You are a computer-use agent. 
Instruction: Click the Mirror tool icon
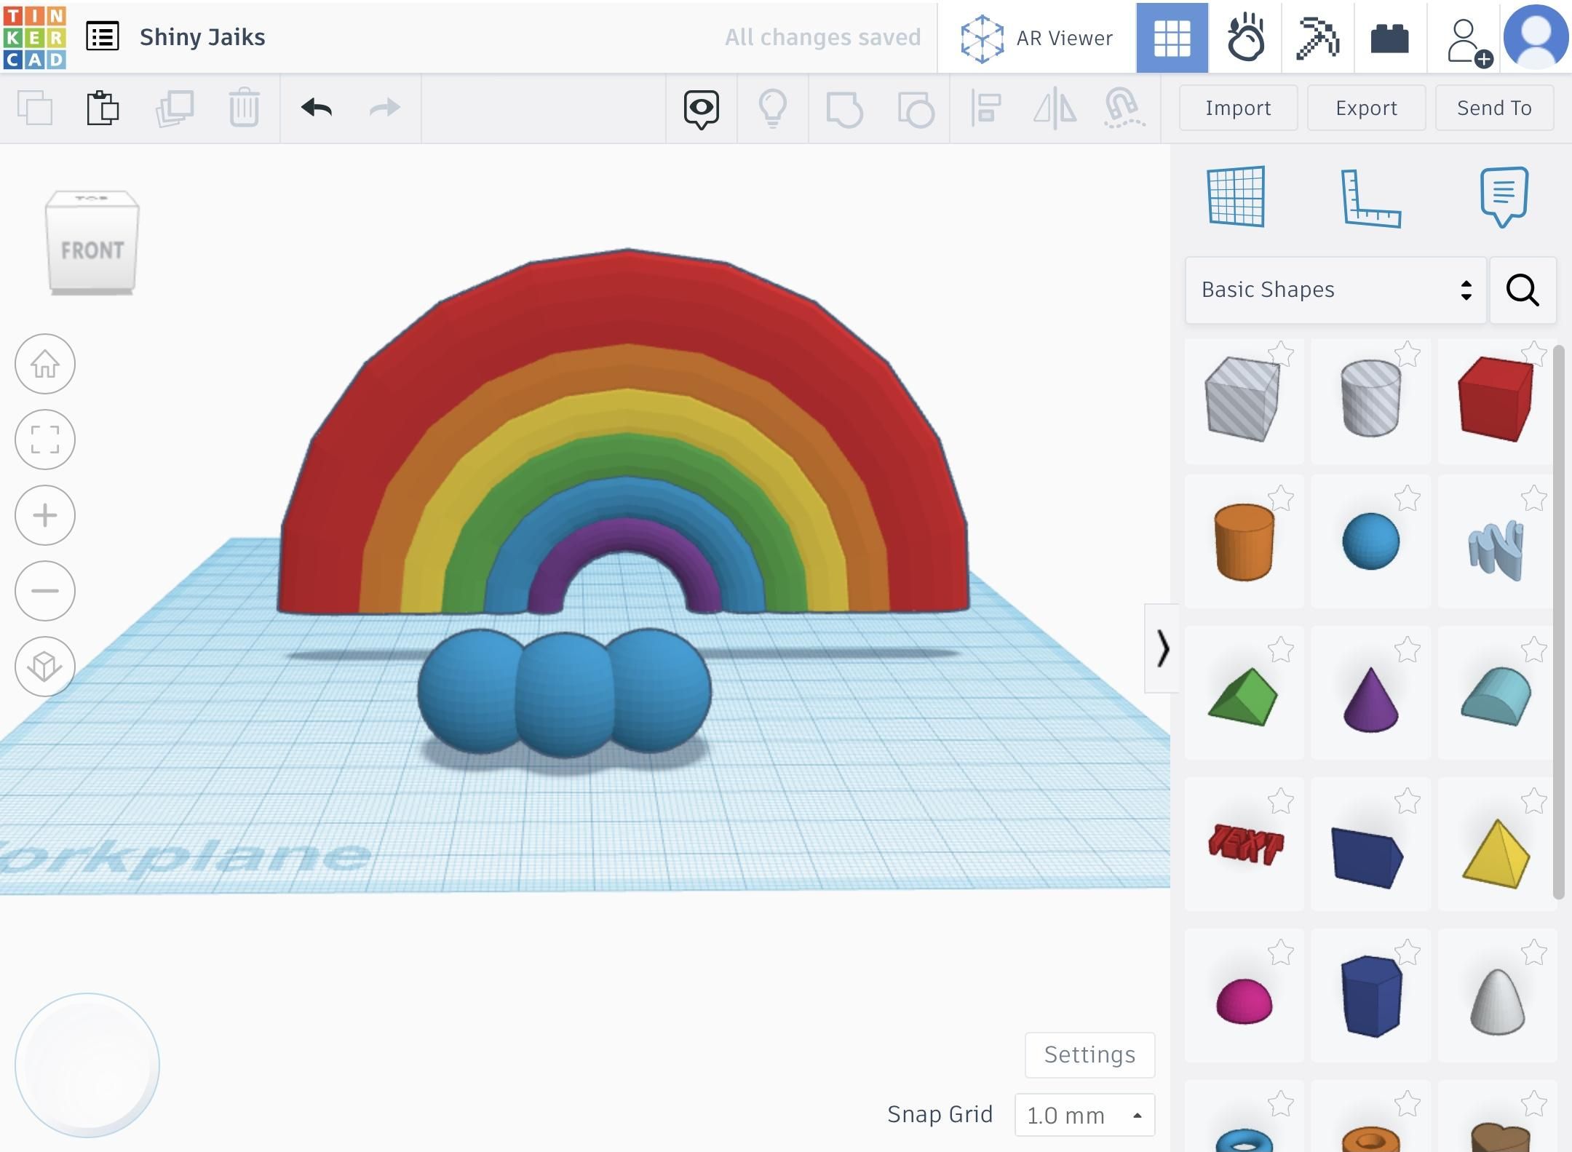(1055, 109)
